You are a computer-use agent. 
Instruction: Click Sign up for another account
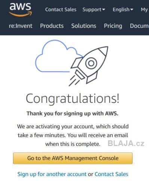tap(52, 174)
